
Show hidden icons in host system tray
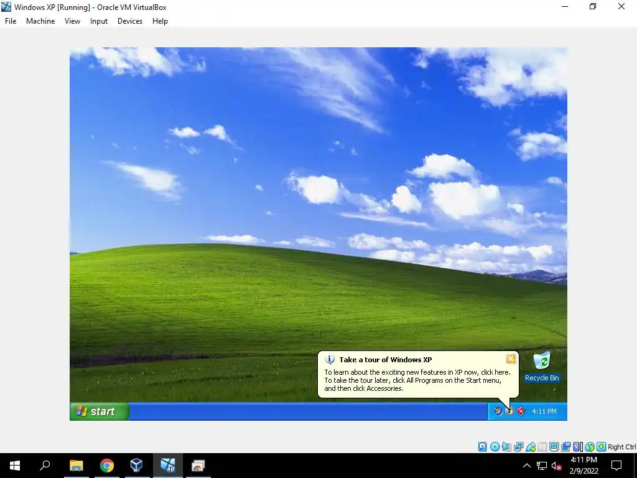point(526,466)
